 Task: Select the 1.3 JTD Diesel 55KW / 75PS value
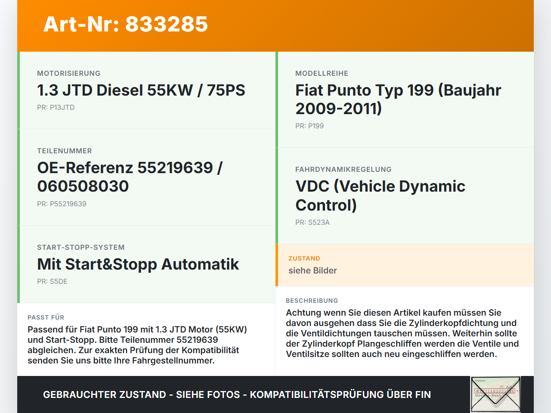coord(141,90)
